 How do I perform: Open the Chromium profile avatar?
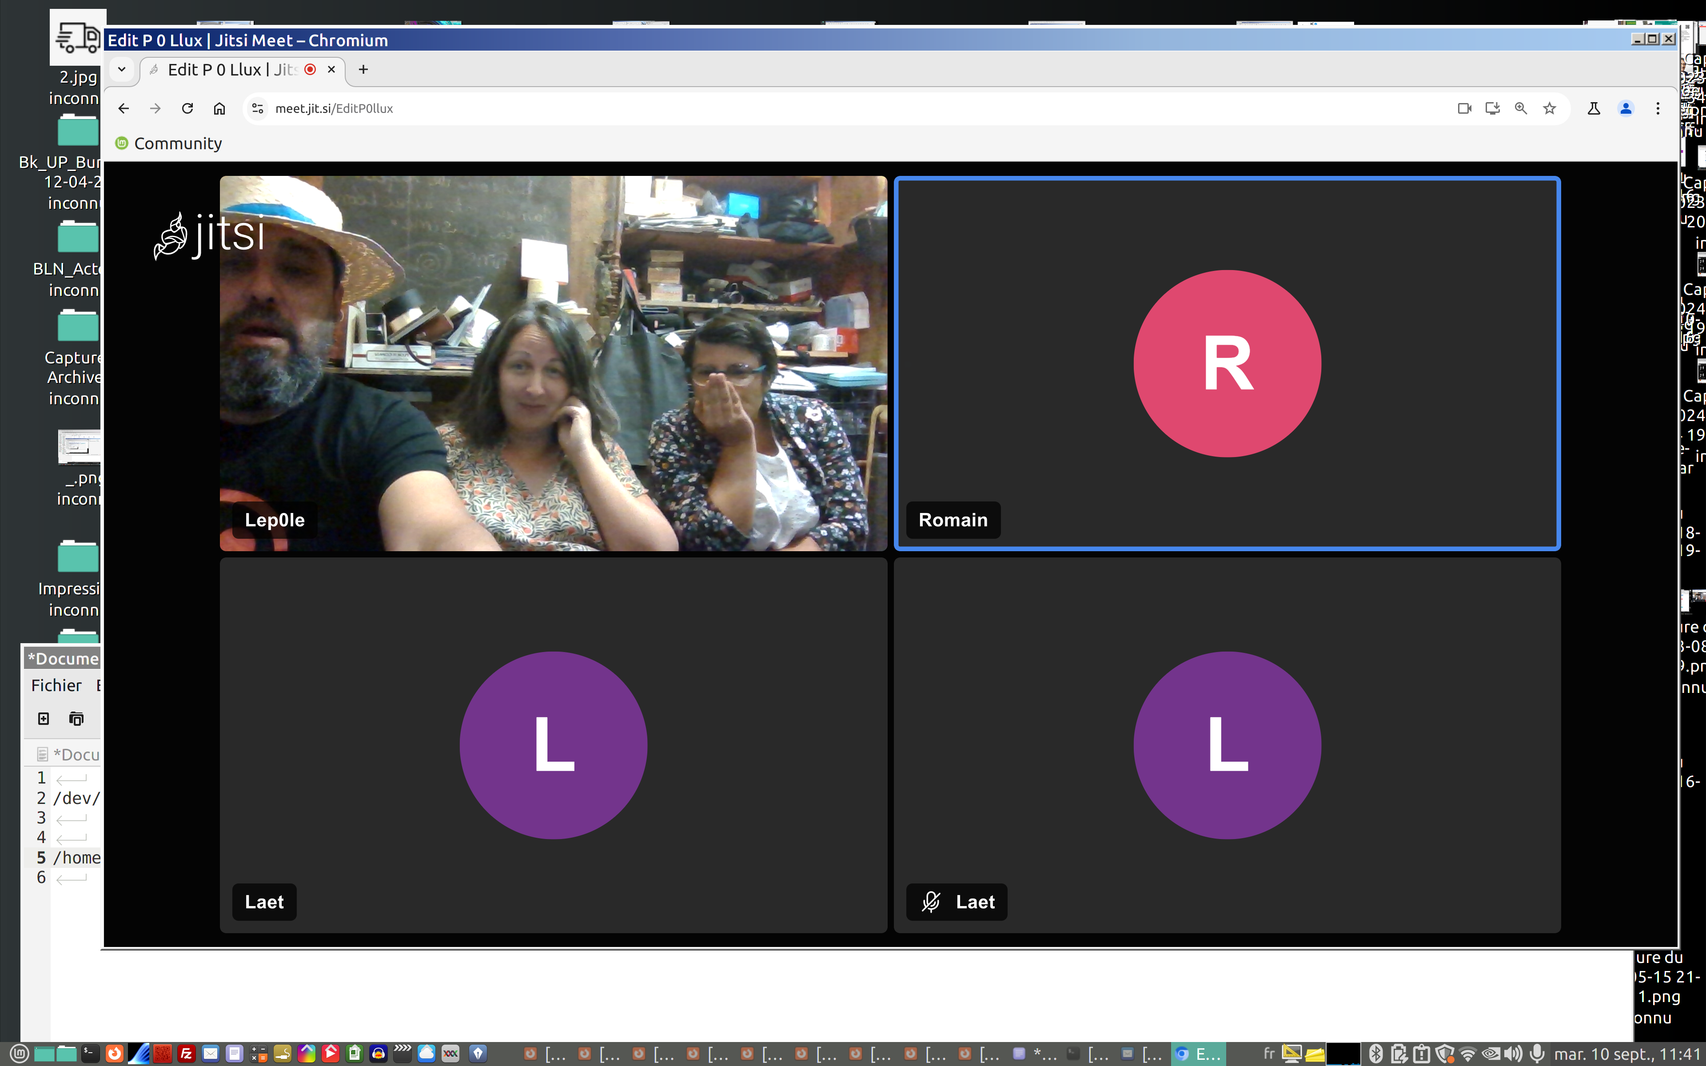pos(1626,108)
